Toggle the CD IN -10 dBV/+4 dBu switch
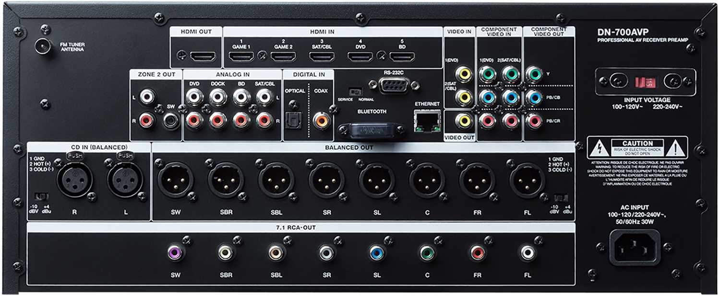Screen dimensions: 720x296 pos(43,196)
